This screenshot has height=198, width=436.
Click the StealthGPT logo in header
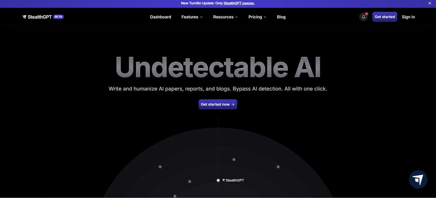[37, 17]
